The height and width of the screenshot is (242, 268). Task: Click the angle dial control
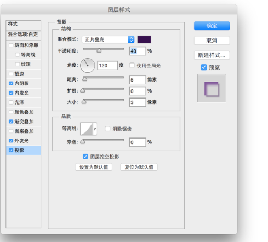(x=88, y=65)
